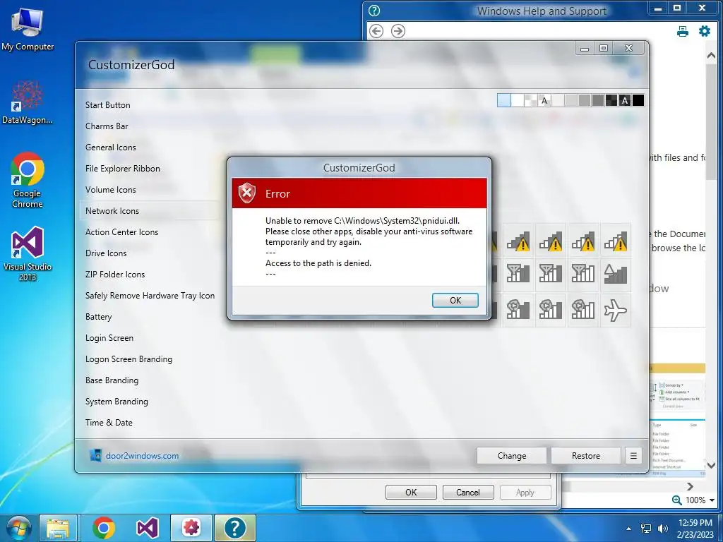Select warning network icon with two filled bars
The width and height of the screenshot is (723, 542).
coord(551,241)
